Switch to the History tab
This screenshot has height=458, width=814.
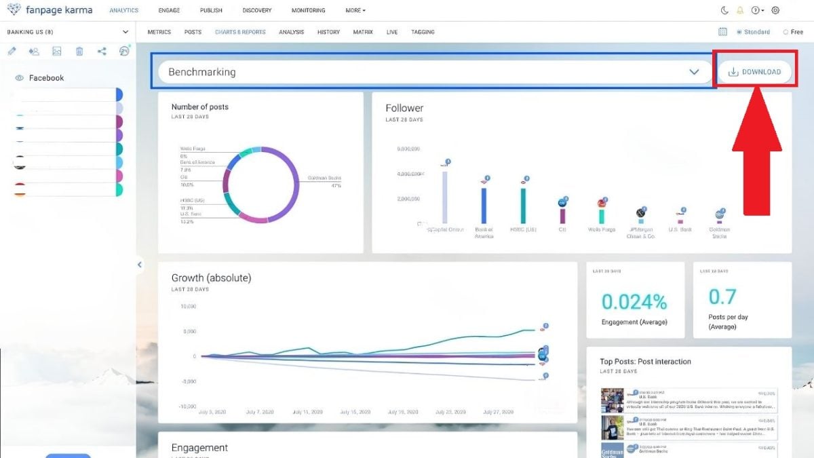tap(328, 32)
